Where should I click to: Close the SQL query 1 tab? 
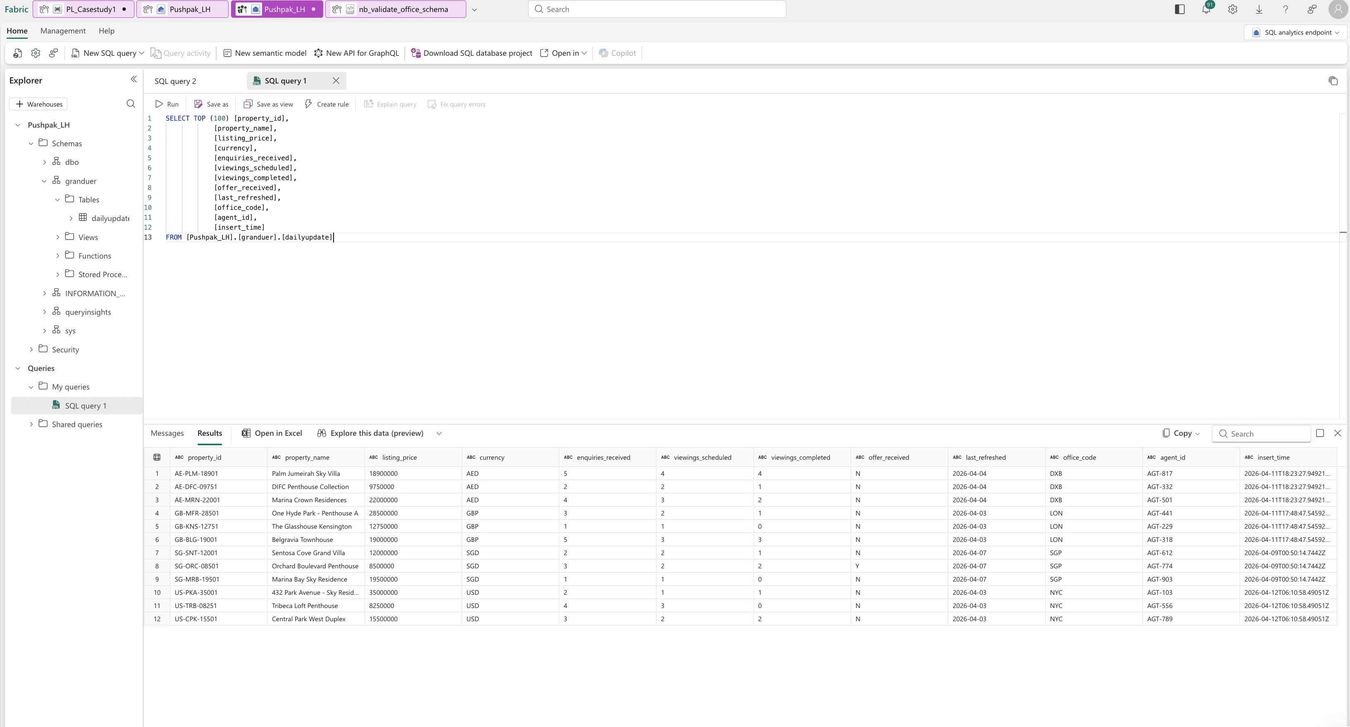tap(336, 81)
